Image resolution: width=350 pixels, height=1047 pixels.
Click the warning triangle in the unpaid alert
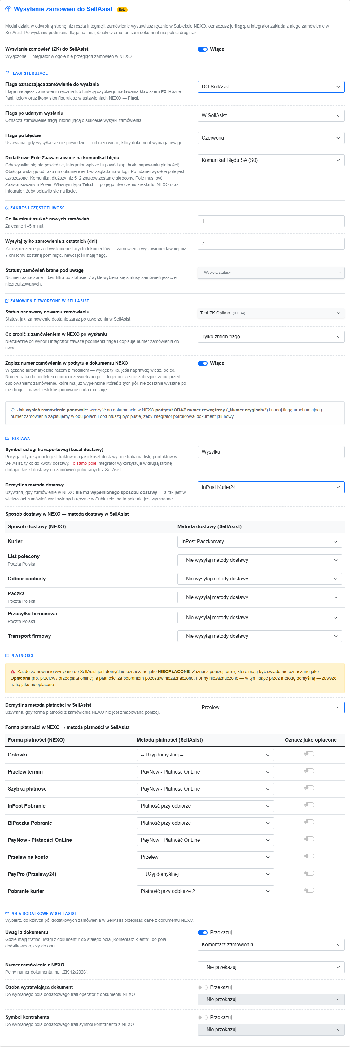13,672
